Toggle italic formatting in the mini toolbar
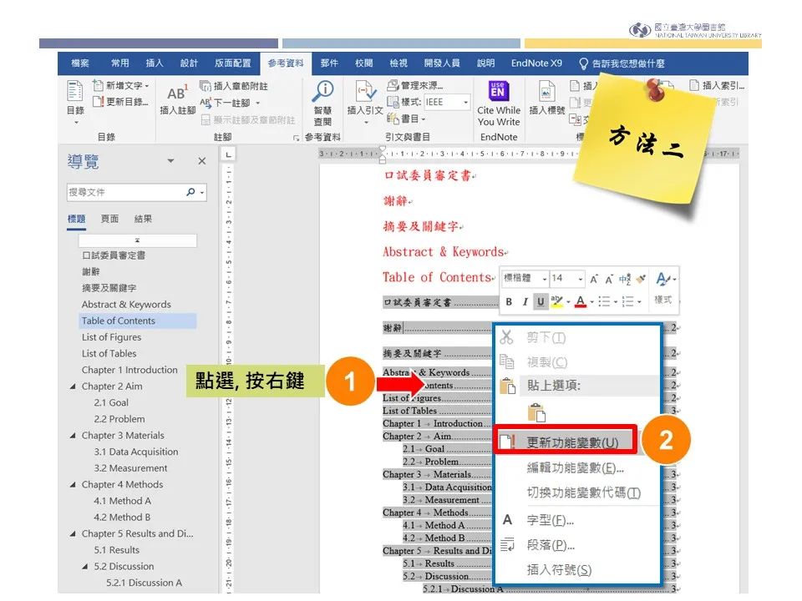Viewport: 802px width, 601px height. click(x=525, y=300)
